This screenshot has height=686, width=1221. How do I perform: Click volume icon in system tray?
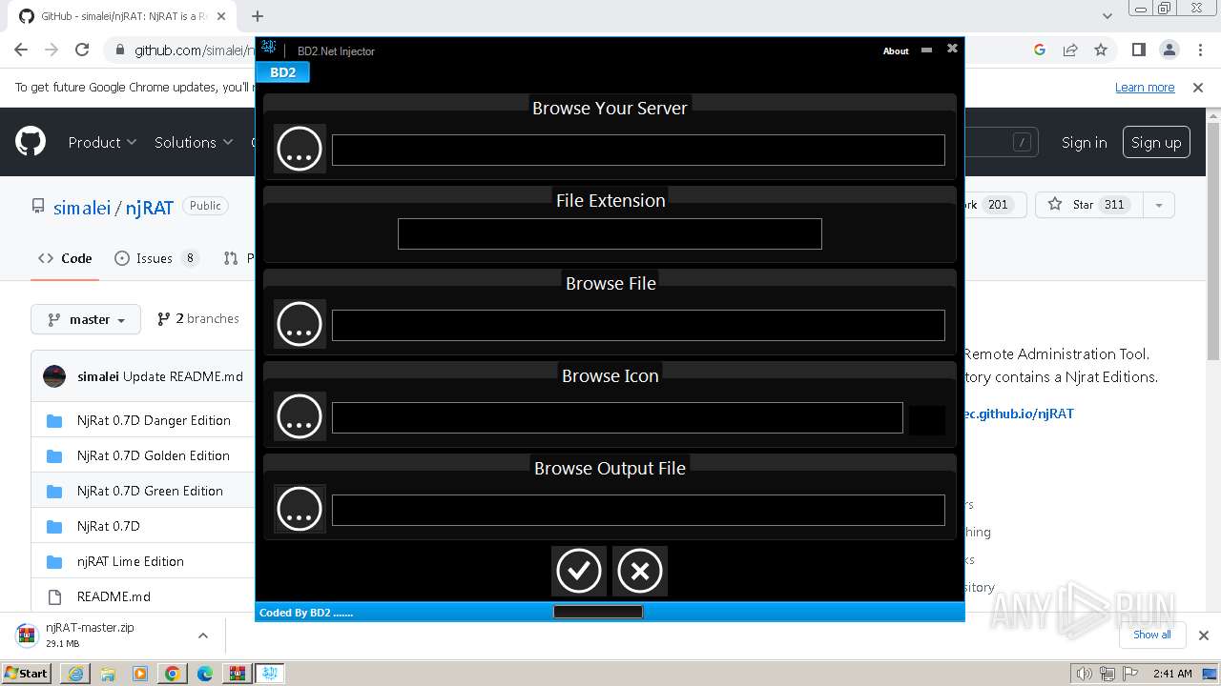pyautogui.click(x=1085, y=674)
